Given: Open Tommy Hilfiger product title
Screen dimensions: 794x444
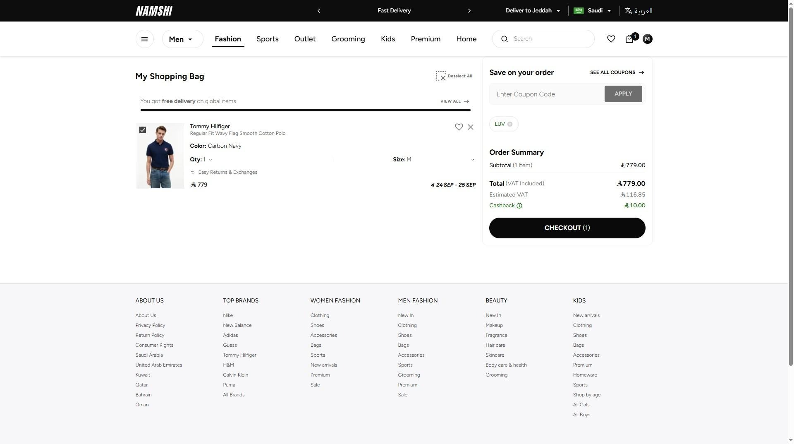Looking at the screenshot, I should (210, 126).
